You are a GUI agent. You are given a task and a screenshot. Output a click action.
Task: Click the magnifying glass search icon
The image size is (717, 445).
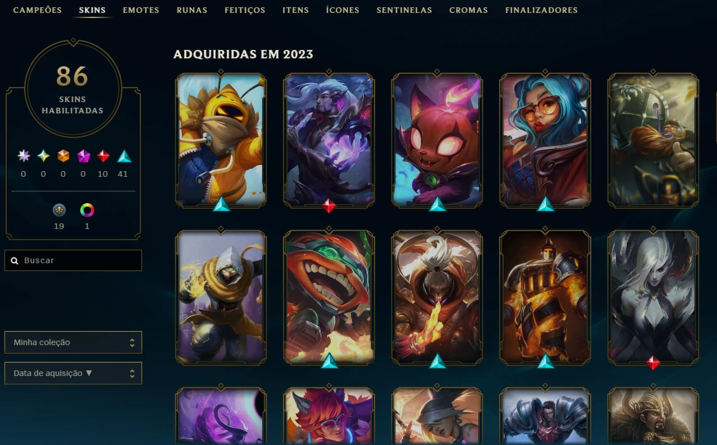15,261
